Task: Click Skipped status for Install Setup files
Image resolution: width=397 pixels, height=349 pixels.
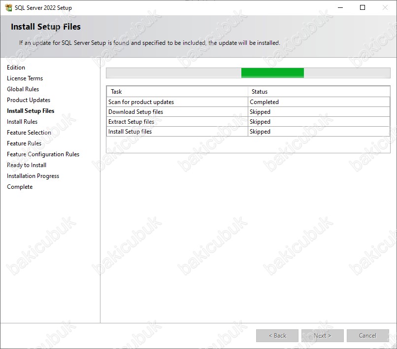Action: tap(319, 132)
